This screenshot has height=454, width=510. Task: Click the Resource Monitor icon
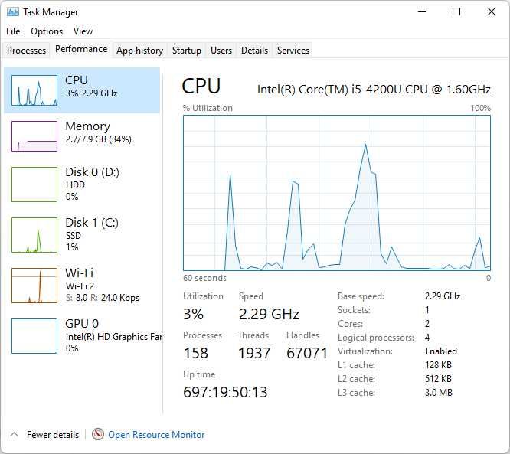[x=98, y=434]
